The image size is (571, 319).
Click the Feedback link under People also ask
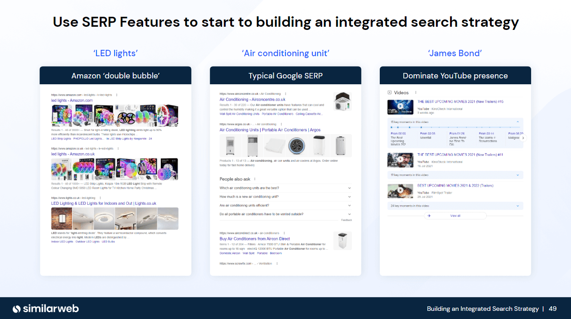(347, 220)
